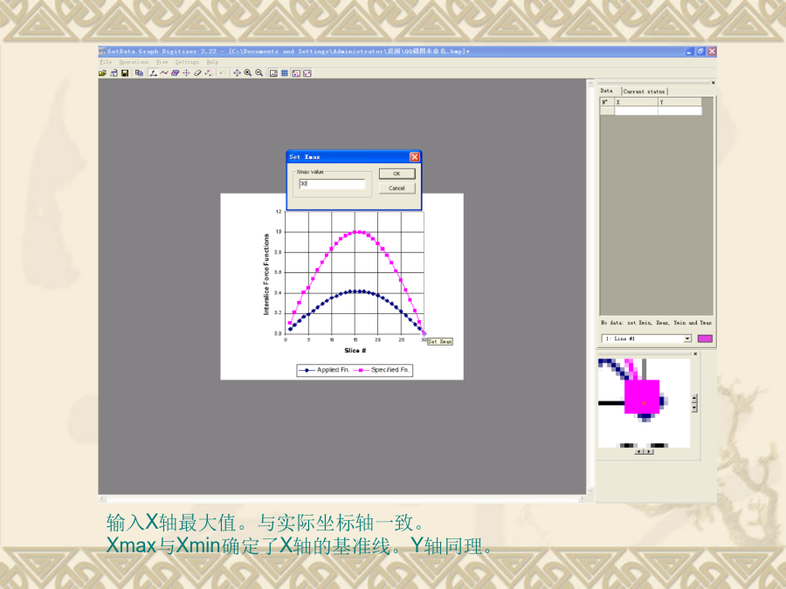Close the Set Xmax dialog
This screenshot has height=589, width=786.
coord(414,157)
